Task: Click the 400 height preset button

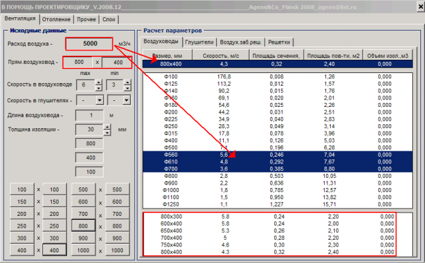Action: pos(54,250)
